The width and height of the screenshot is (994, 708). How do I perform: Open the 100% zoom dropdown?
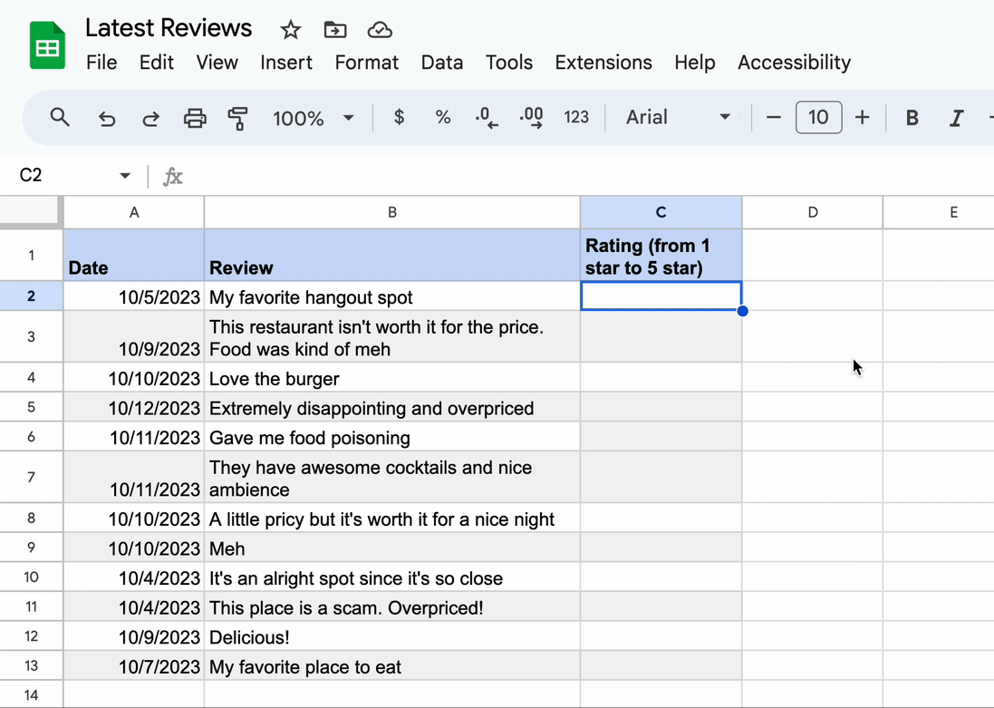[313, 118]
